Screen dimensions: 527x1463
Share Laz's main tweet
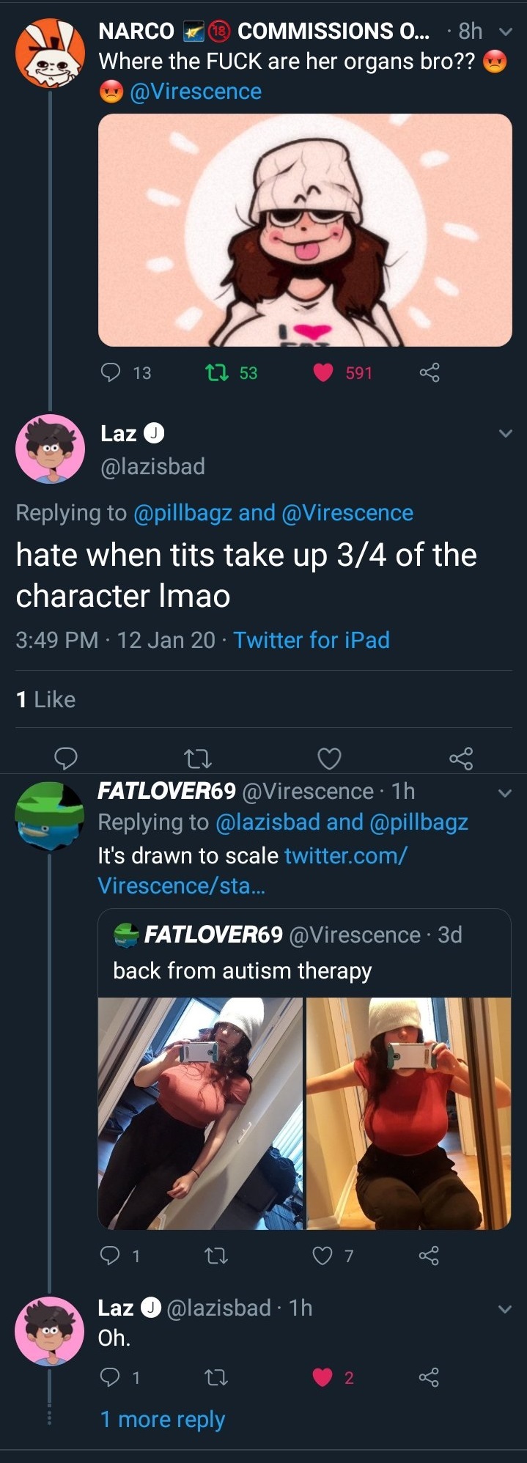(x=461, y=759)
